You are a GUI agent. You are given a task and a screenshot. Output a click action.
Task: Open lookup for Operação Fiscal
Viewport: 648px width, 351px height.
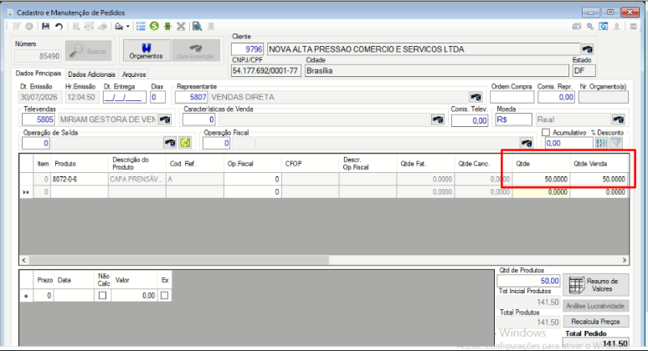(527, 143)
